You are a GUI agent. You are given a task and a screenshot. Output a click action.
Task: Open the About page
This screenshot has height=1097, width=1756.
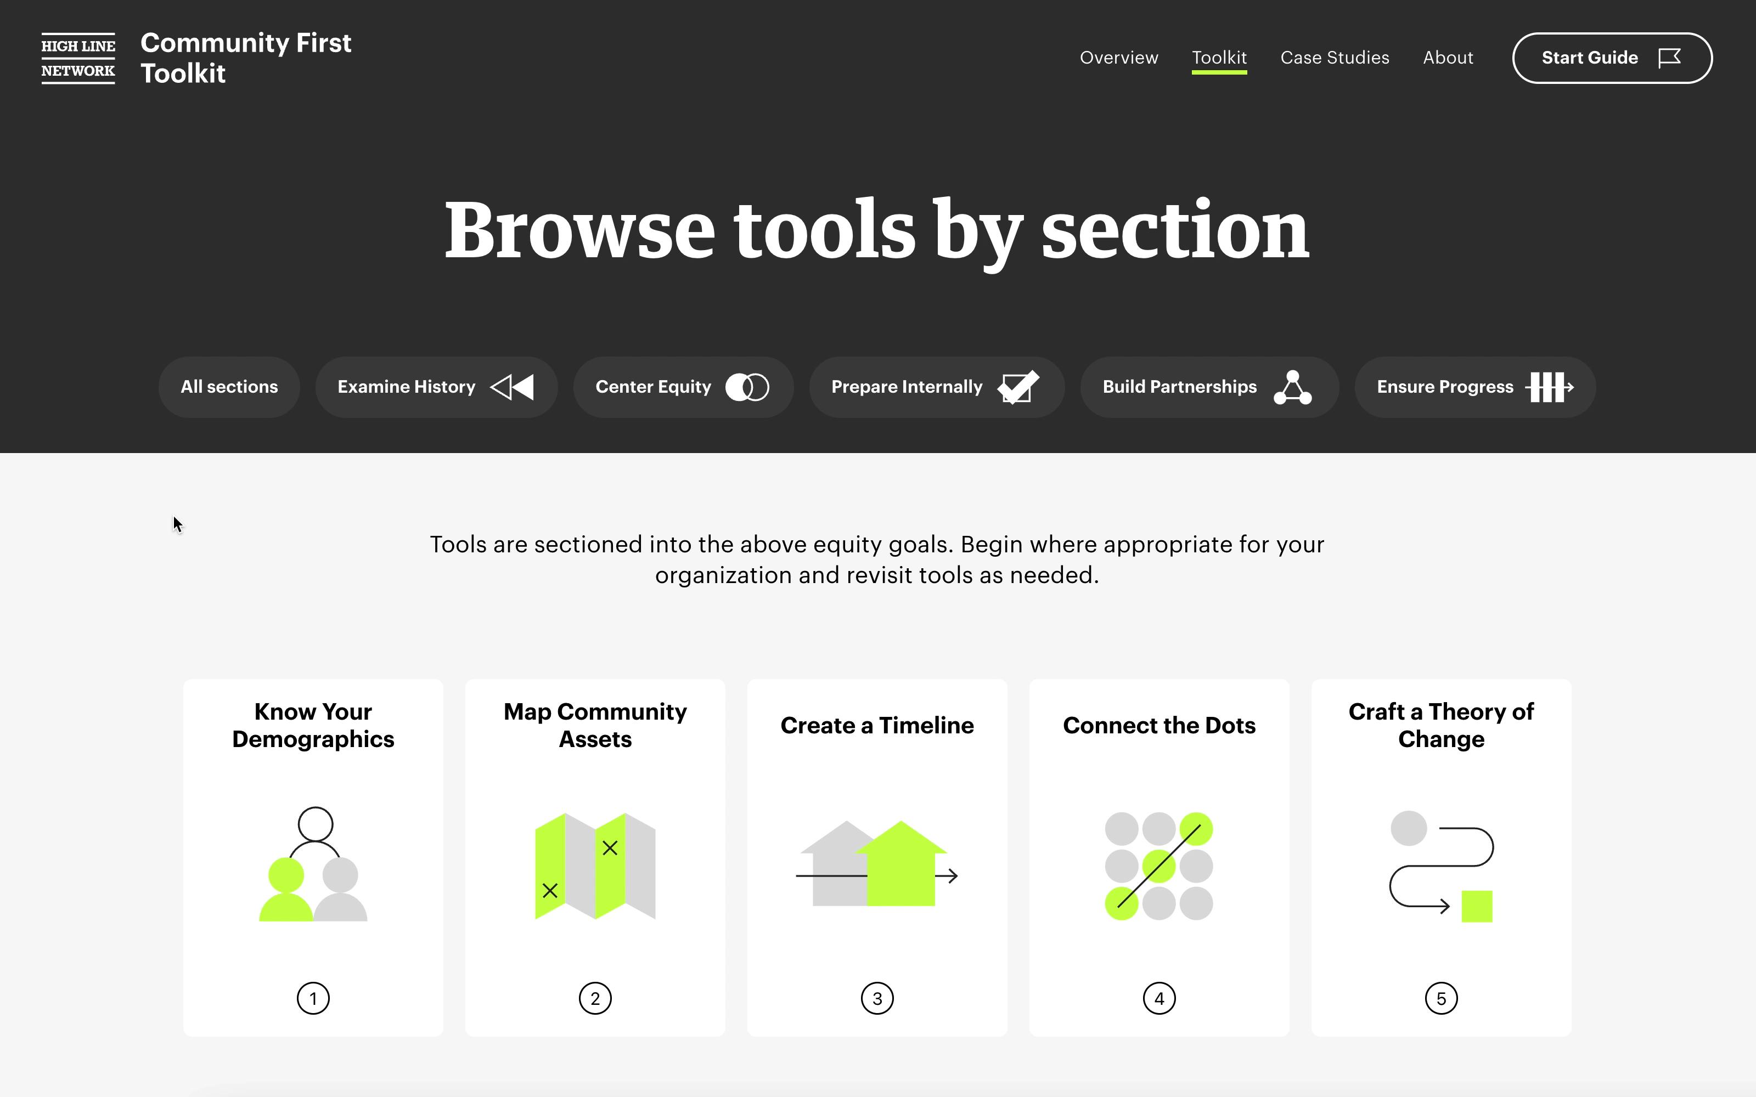click(x=1448, y=57)
